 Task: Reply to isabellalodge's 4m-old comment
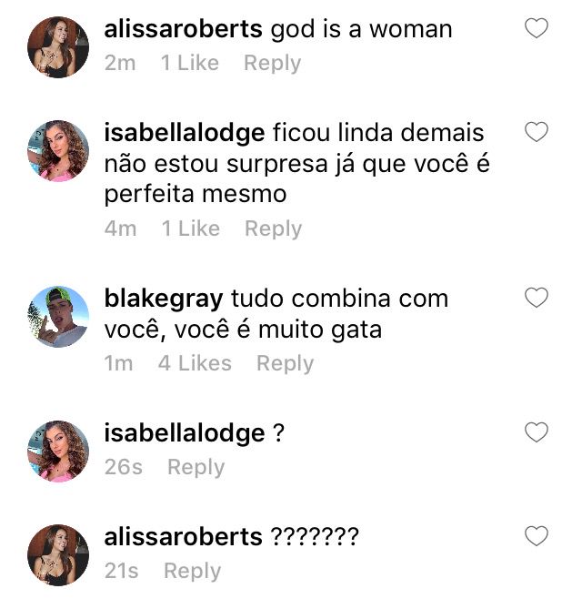273,228
